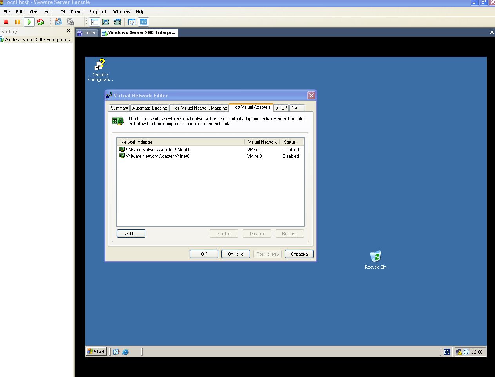
Task: Open the View menu
Action: pos(34,12)
